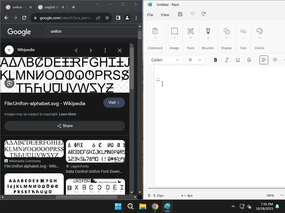This screenshot has height=213, width=285.
Task: Click the Google logo
Action: (19, 32)
